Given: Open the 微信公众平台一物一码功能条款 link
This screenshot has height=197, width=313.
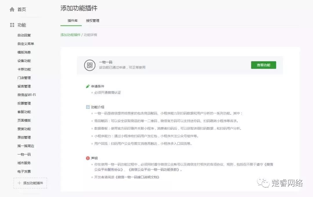Looking at the screenshot, I should click(x=154, y=170).
